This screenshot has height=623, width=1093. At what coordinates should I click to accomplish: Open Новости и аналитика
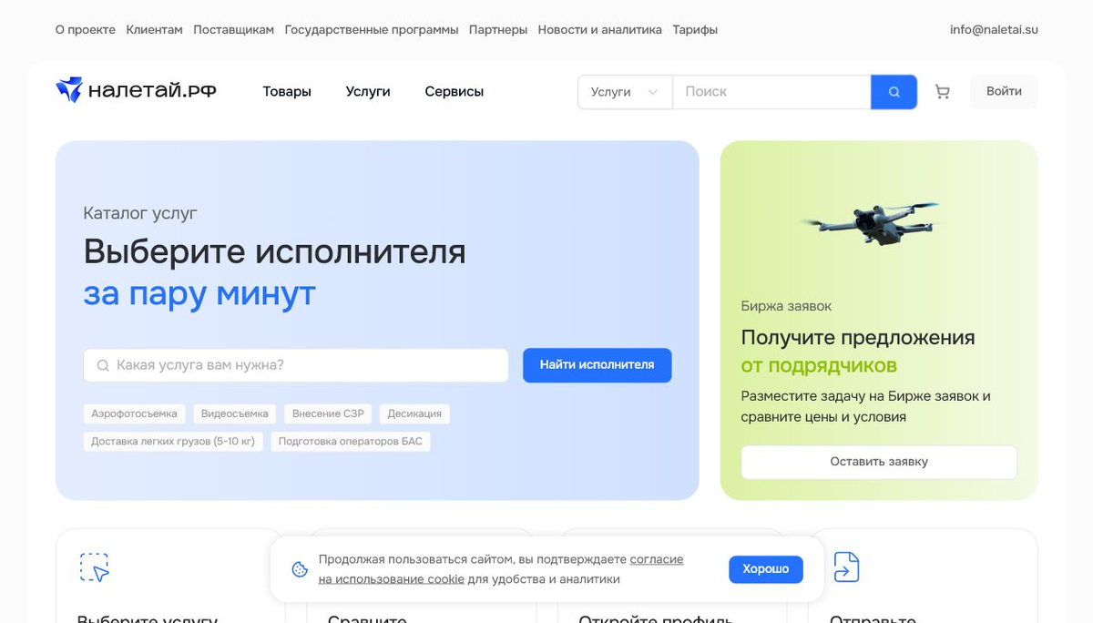[599, 29]
